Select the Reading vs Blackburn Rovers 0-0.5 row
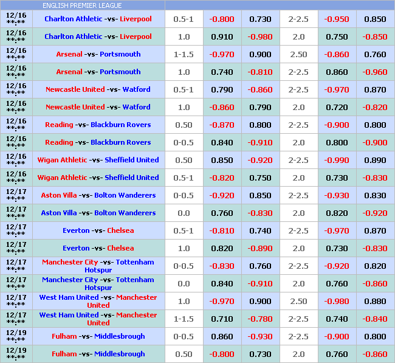The image size is (395, 363). tap(98, 142)
